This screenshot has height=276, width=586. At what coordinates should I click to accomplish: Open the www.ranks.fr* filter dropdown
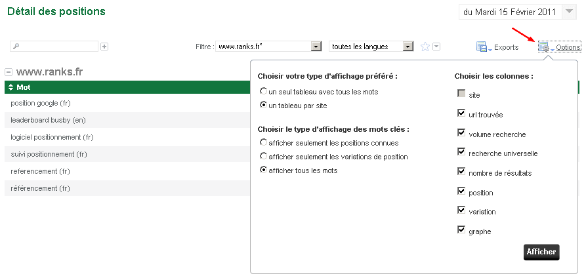click(x=316, y=47)
